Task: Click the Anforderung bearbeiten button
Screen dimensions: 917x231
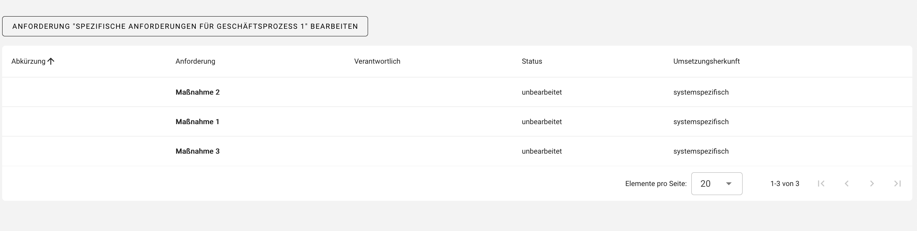Action: (x=185, y=26)
